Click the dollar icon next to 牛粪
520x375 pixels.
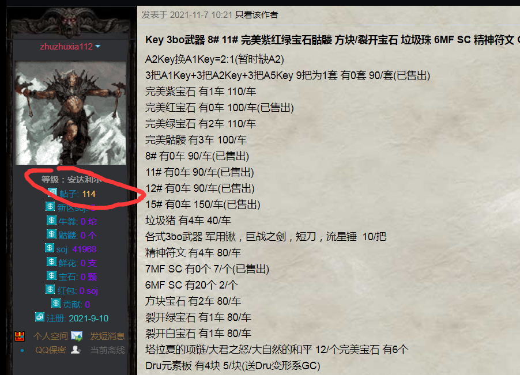[51, 220]
